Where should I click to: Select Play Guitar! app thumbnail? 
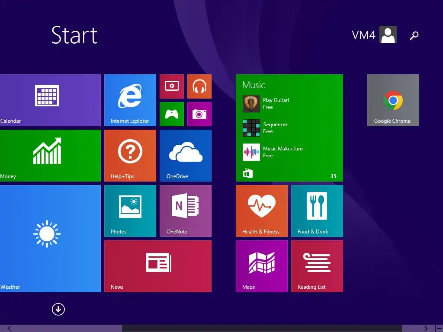click(251, 104)
